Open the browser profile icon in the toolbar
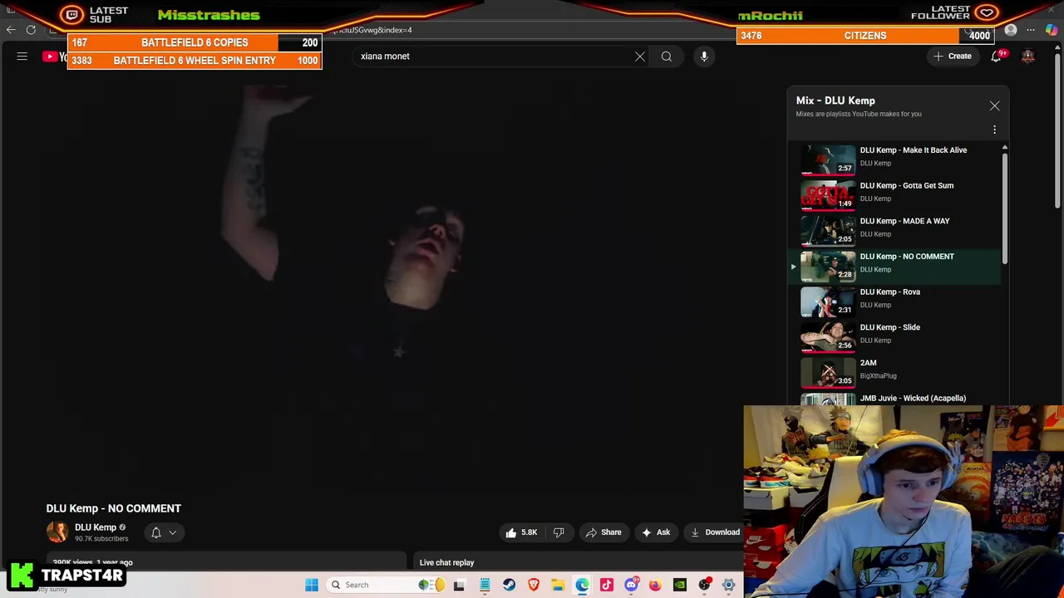This screenshot has width=1064, height=598. (1011, 30)
